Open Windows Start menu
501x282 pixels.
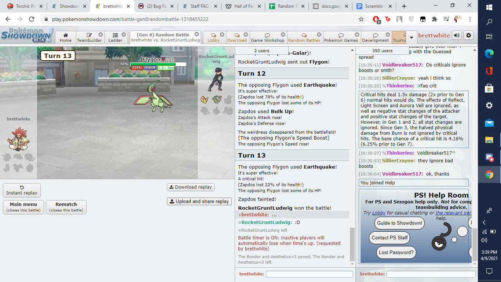[489, 7]
